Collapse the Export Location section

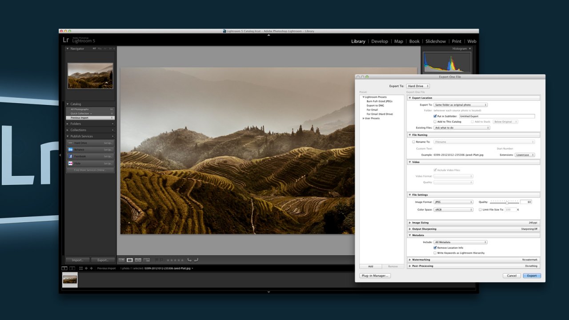(x=410, y=98)
